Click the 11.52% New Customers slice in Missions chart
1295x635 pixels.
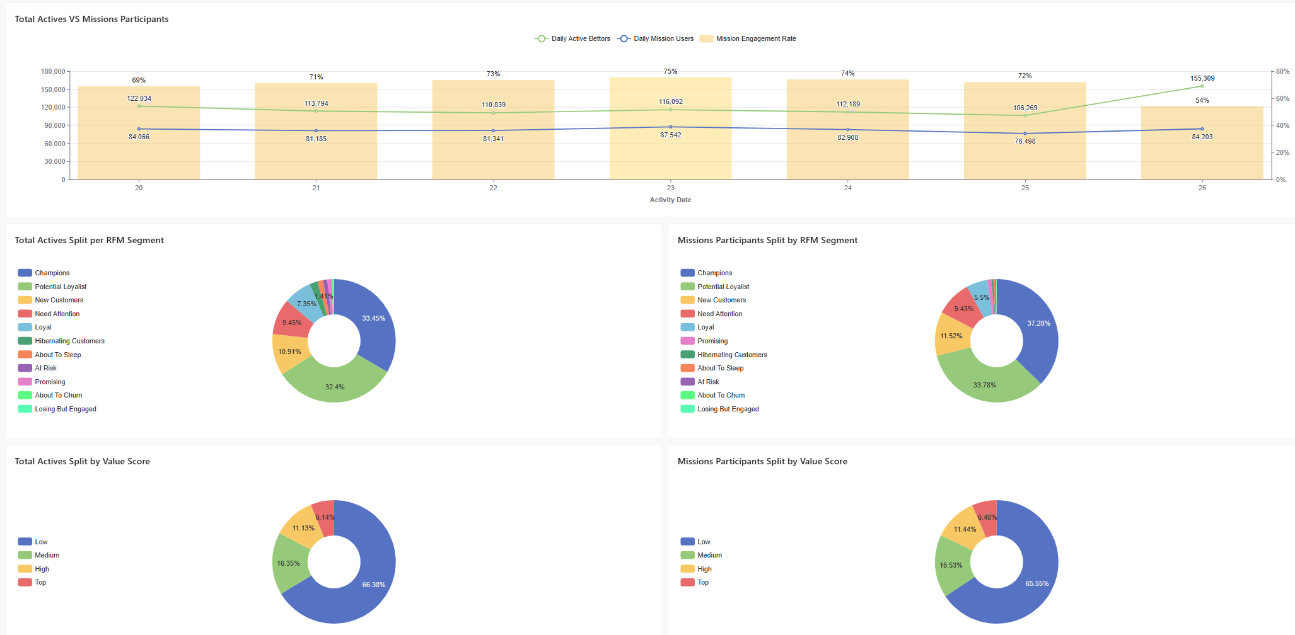click(x=951, y=336)
